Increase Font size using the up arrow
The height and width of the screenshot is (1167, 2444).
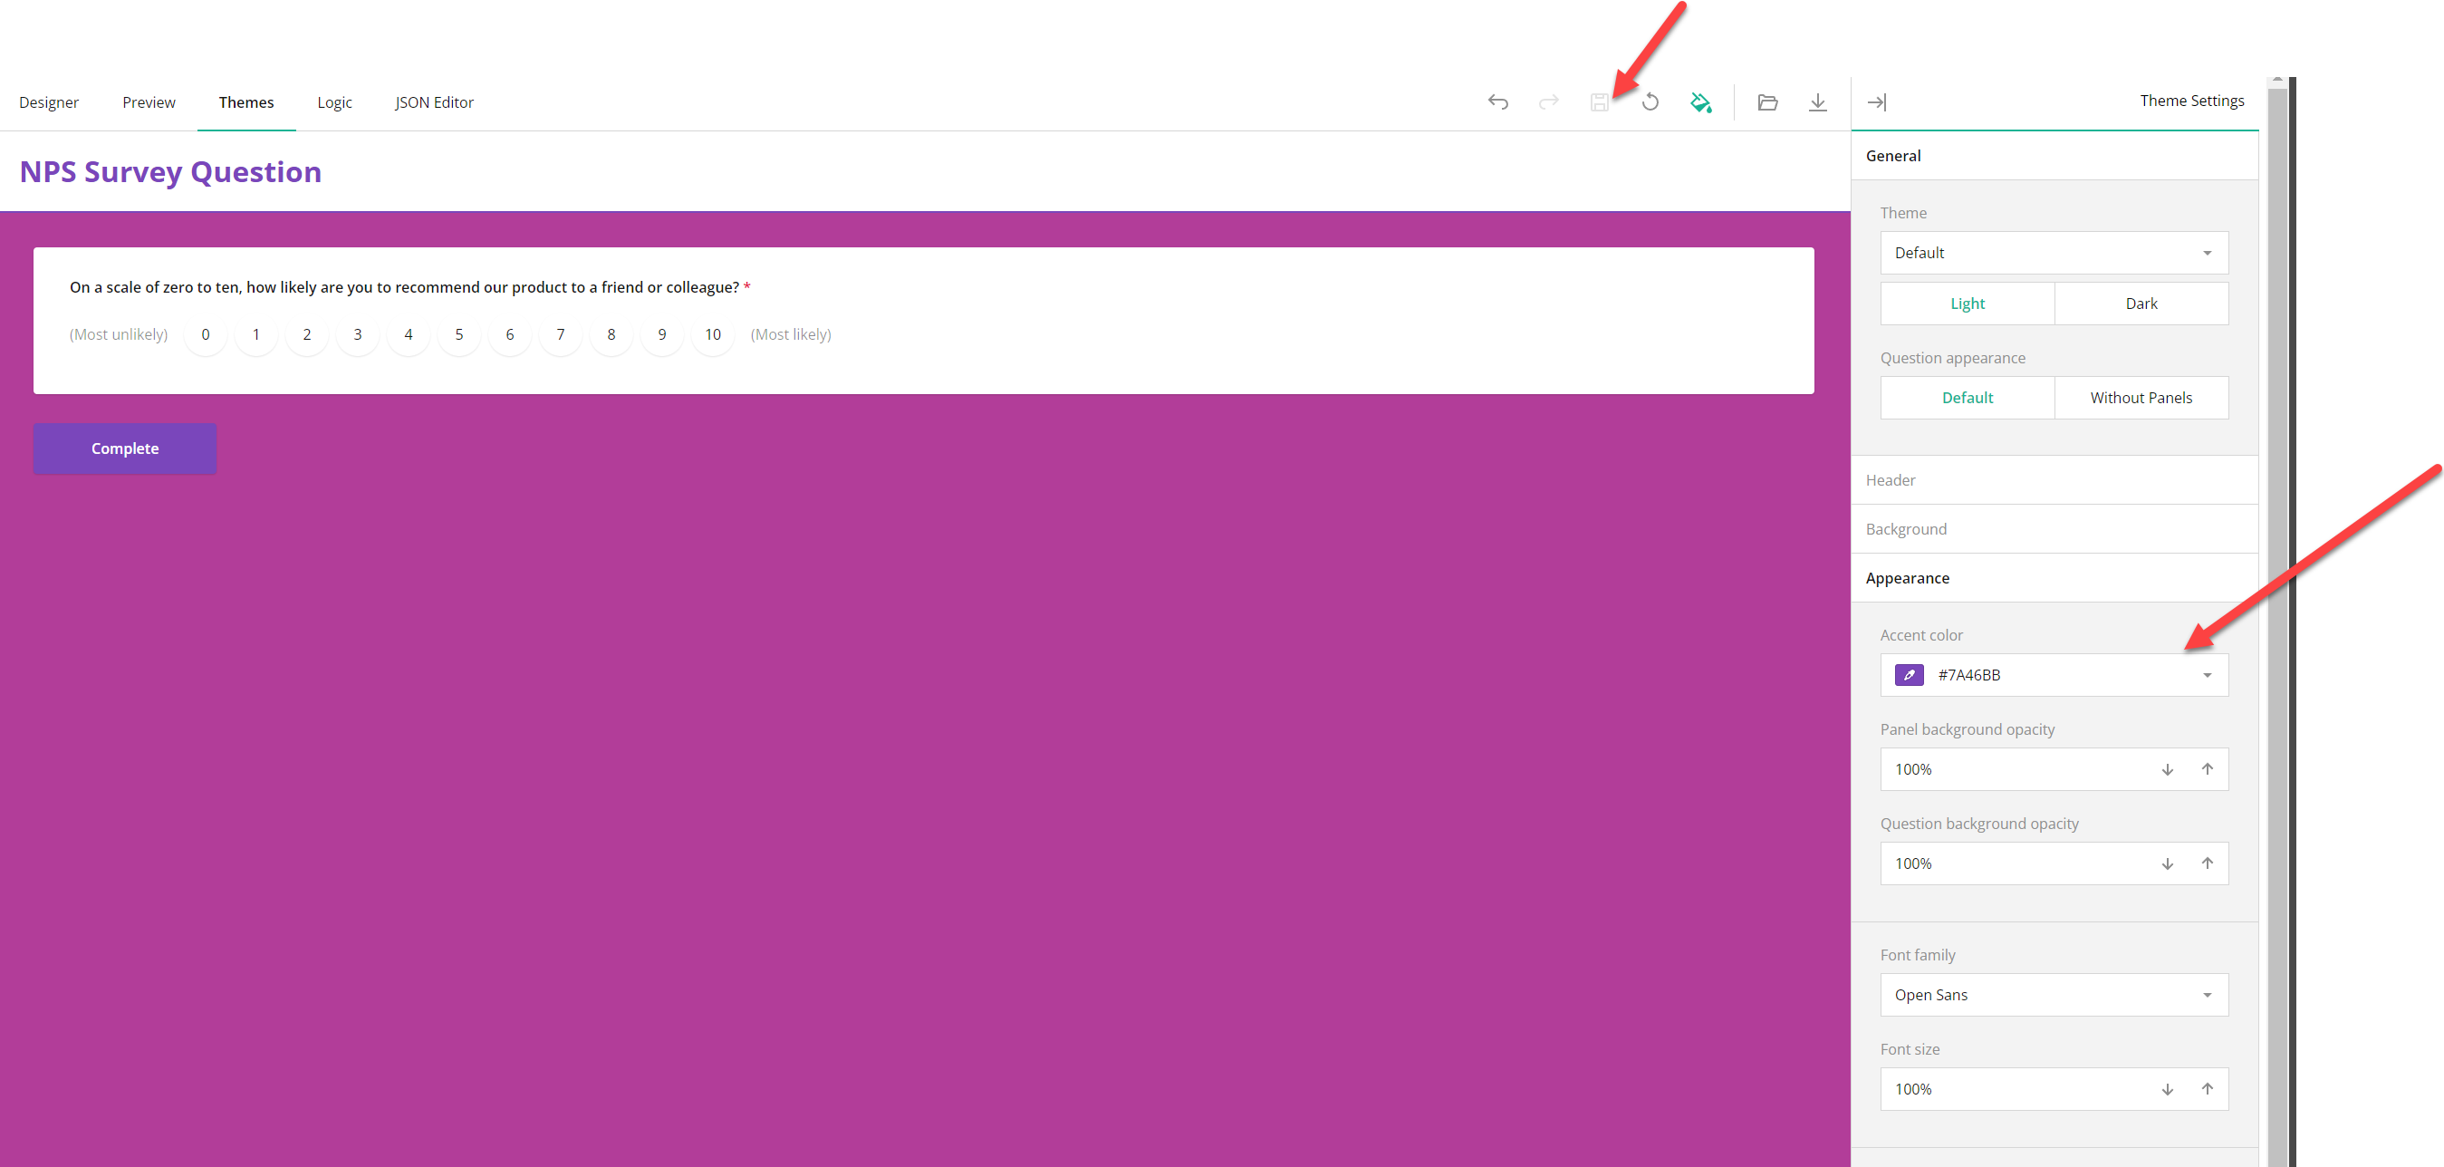coord(2208,1089)
